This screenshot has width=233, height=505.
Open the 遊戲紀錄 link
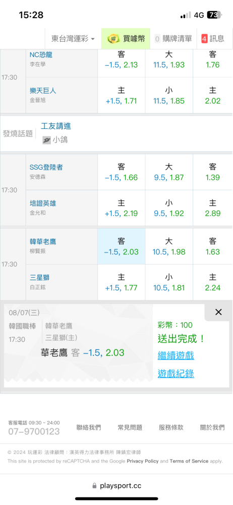pyautogui.click(x=176, y=373)
